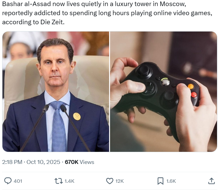This screenshot has width=224, height=190.
Task: Click the Oct 10, 2025 date
Action: coord(43,162)
